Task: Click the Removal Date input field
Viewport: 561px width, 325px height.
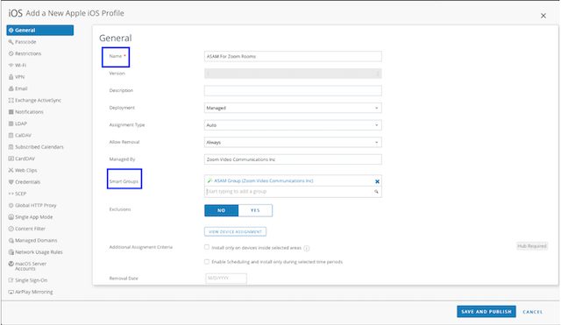Action: 226,279
